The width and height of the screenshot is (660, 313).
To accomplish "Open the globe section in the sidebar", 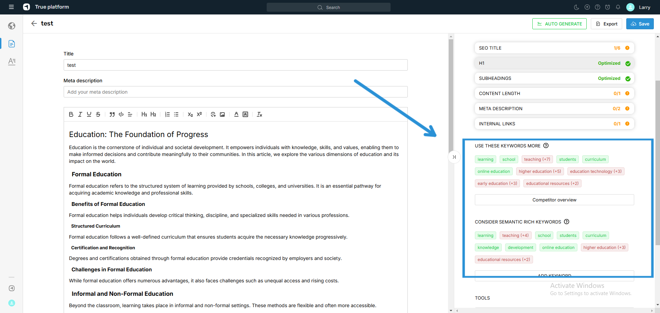I will [12, 26].
